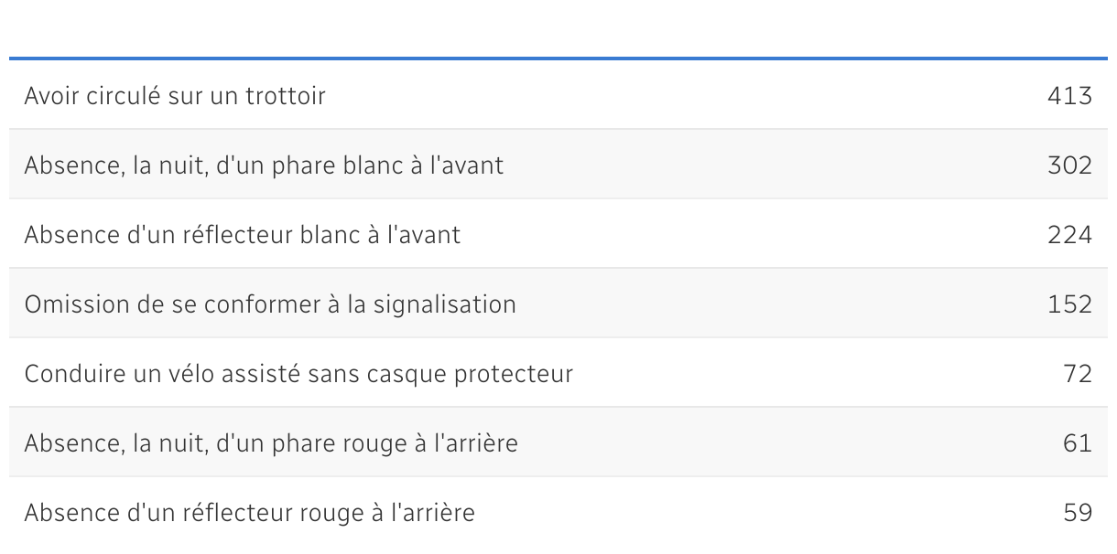Click the blue line above the table
This screenshot has width=1117, height=554.
558,59
